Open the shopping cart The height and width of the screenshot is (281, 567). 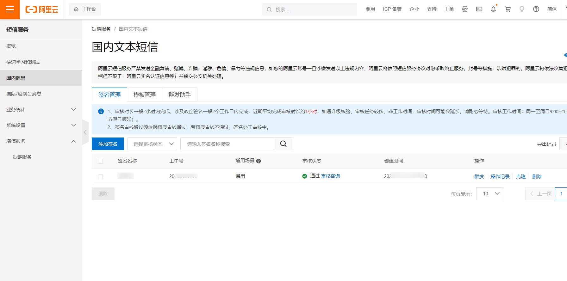(508, 9)
